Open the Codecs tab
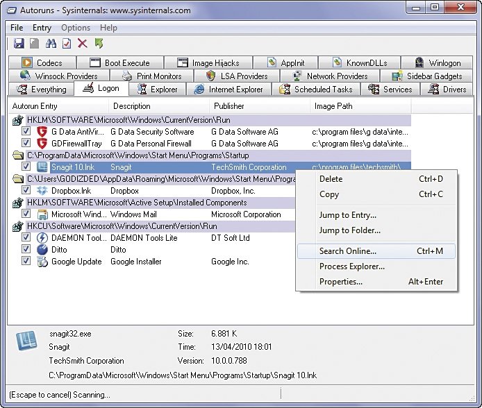 (42, 63)
